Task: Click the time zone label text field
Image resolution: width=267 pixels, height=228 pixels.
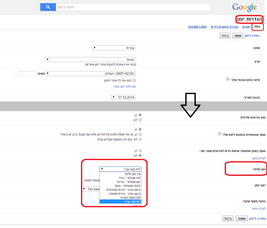Action: 27,73
